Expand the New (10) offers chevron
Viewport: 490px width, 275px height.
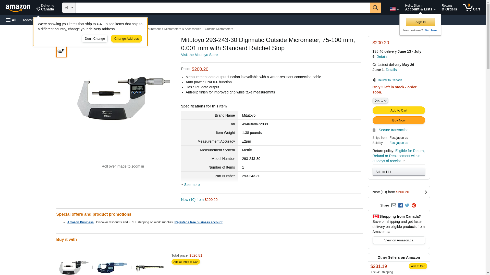click(x=425, y=192)
